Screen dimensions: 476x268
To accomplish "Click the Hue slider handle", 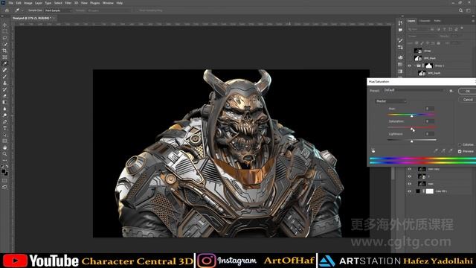I will [411, 116].
